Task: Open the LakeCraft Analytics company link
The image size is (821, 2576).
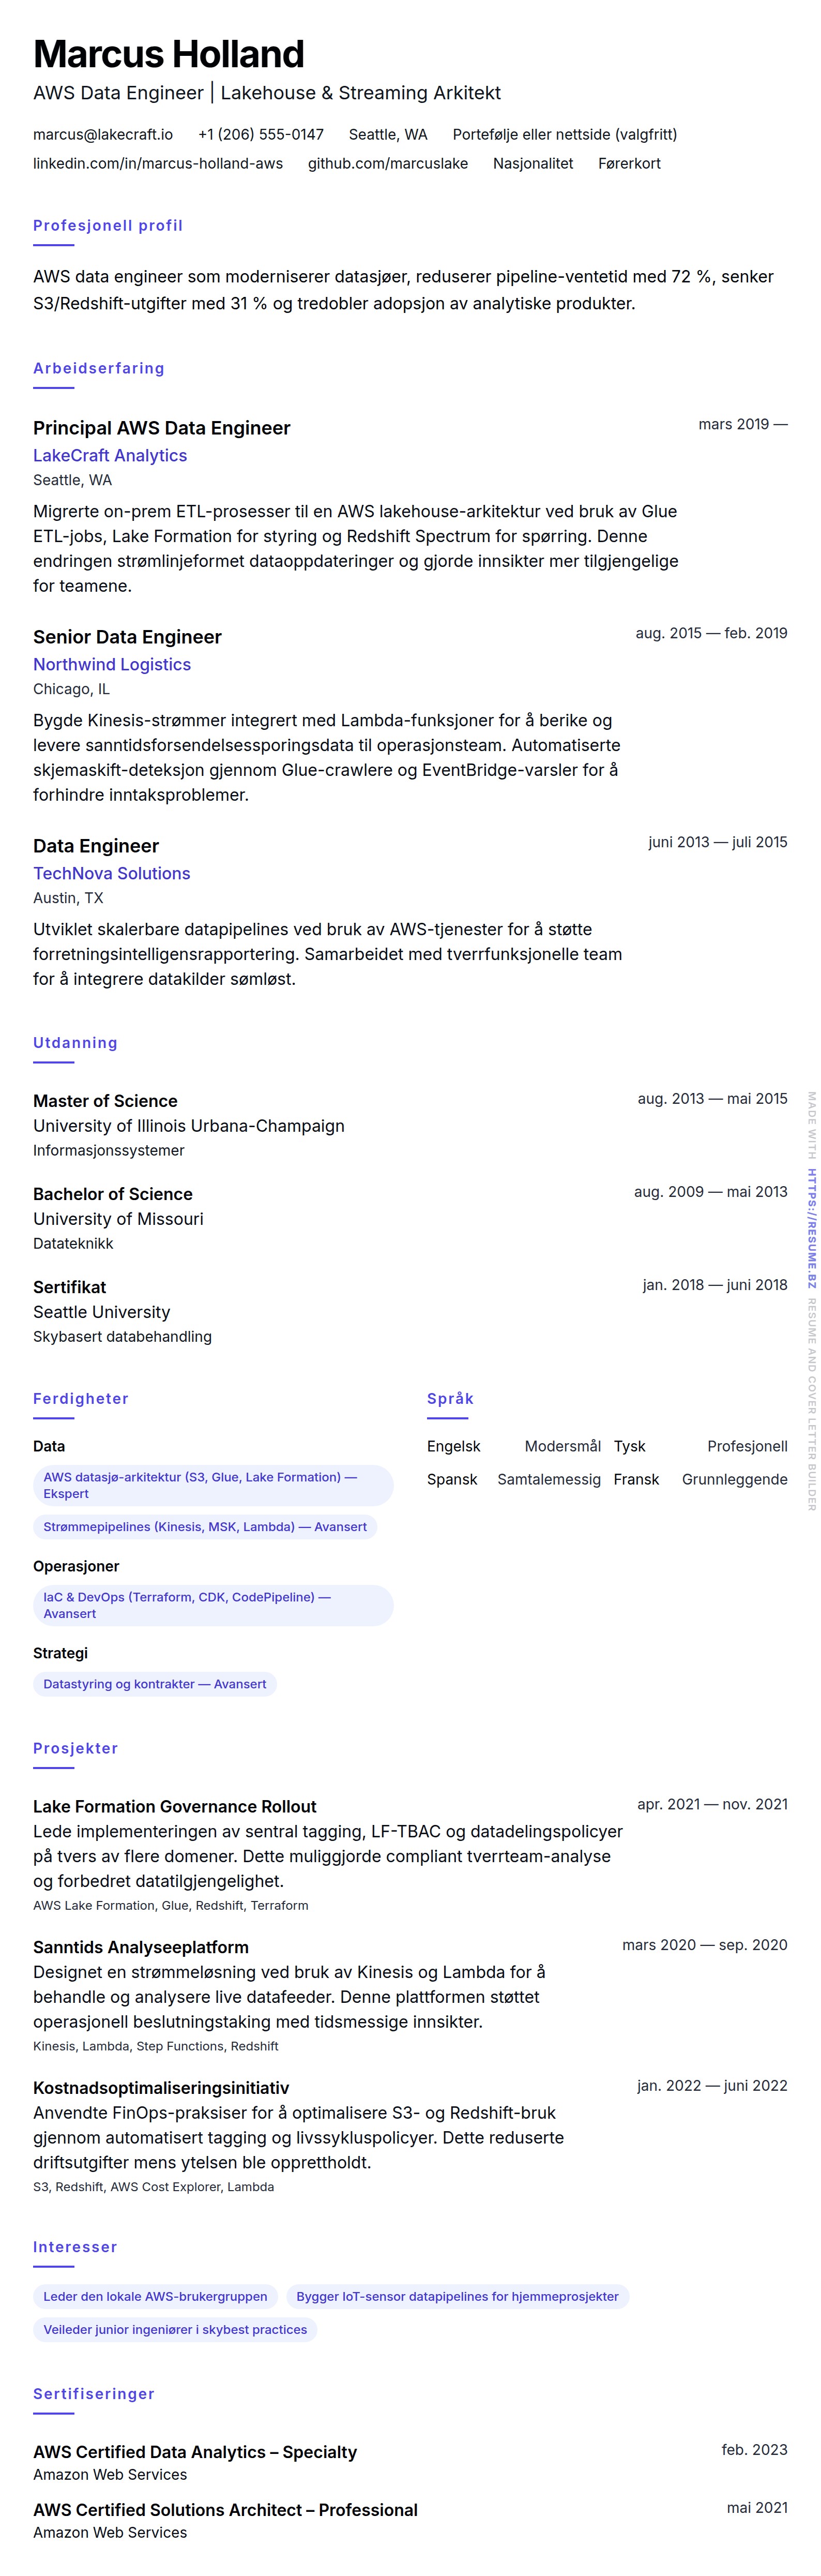Action: 110,455
